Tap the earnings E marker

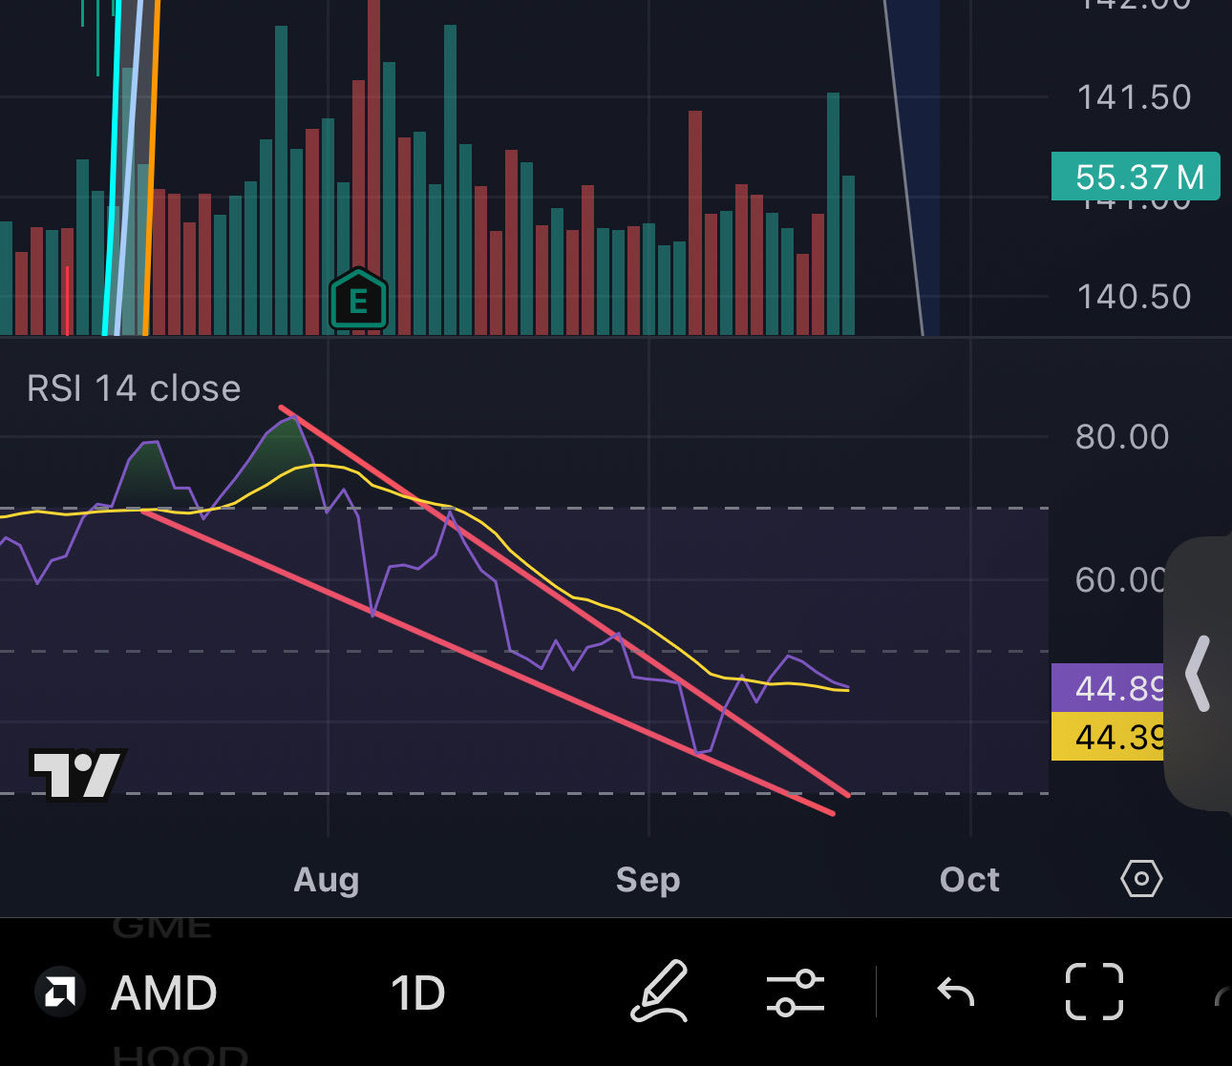[358, 300]
